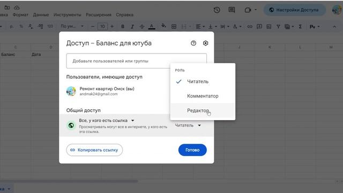Click the 123 number formats button
This screenshot has width=343, height=193.
50,26
